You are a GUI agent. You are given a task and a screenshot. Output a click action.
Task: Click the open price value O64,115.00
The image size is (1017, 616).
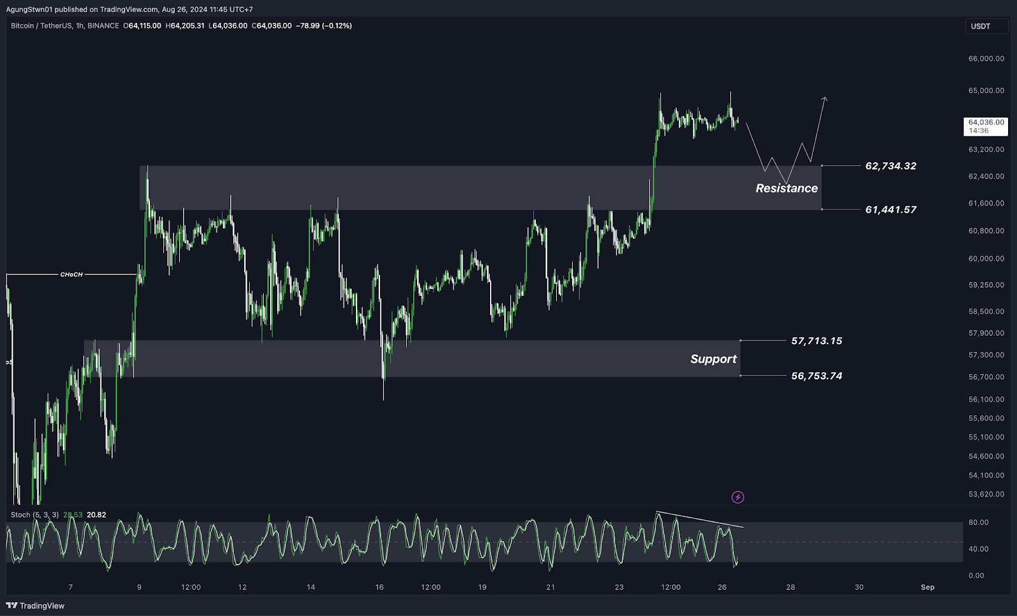142,26
